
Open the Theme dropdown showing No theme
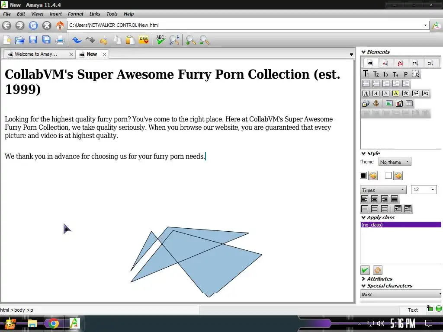point(395,162)
